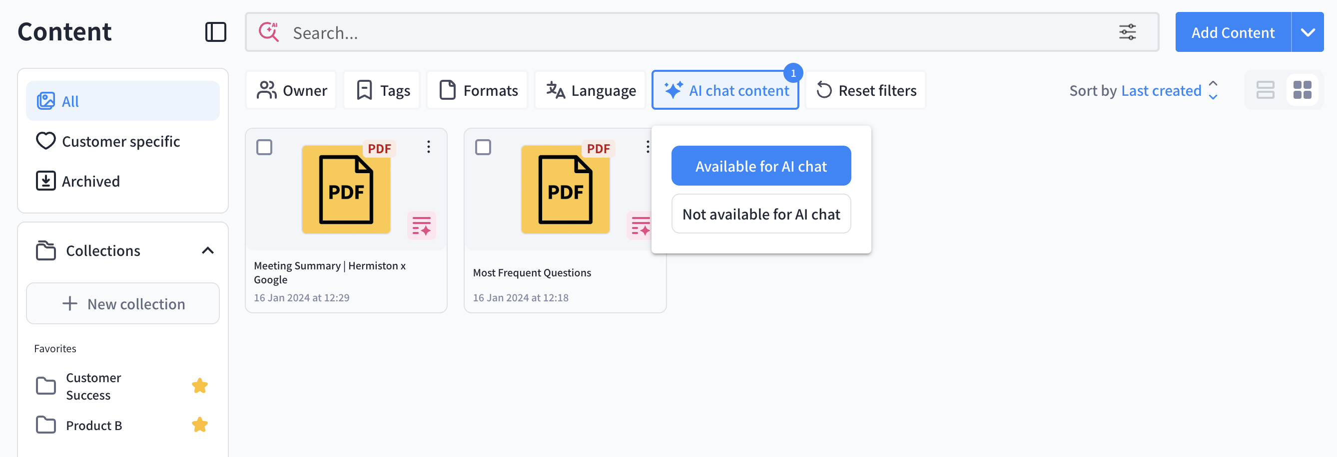Toggle Available for AI chat filter
The height and width of the screenshot is (457, 1337).
(x=760, y=166)
